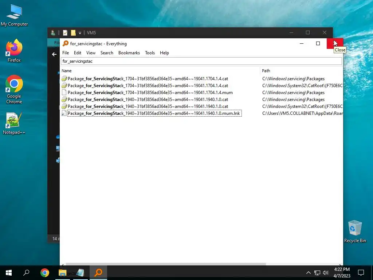Screen dimensions: 373x280
Task: Open the Tools menu in Everything
Action: 150,53
